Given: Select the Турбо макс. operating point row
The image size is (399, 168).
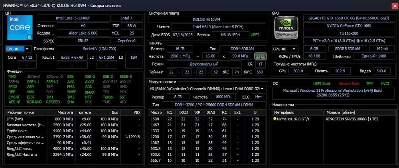Looking at the screenshot, I should [74, 131].
